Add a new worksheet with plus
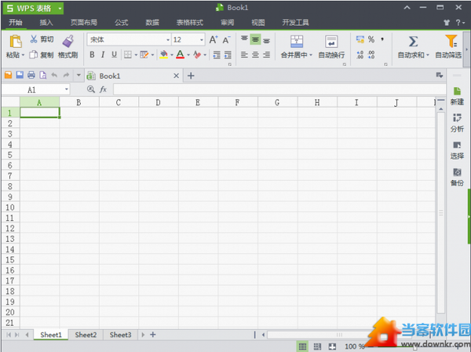This screenshot has height=352, width=471. coord(153,334)
